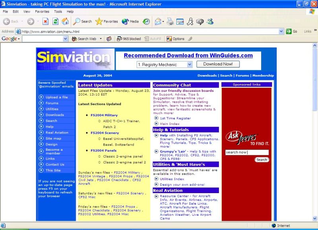
Task: Open the Design your own add-ons link
Action: click(182, 184)
